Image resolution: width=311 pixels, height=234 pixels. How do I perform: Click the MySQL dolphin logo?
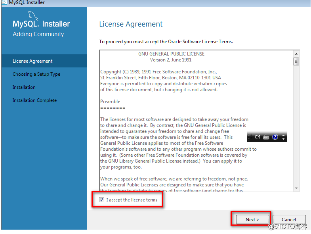[x=32, y=15]
